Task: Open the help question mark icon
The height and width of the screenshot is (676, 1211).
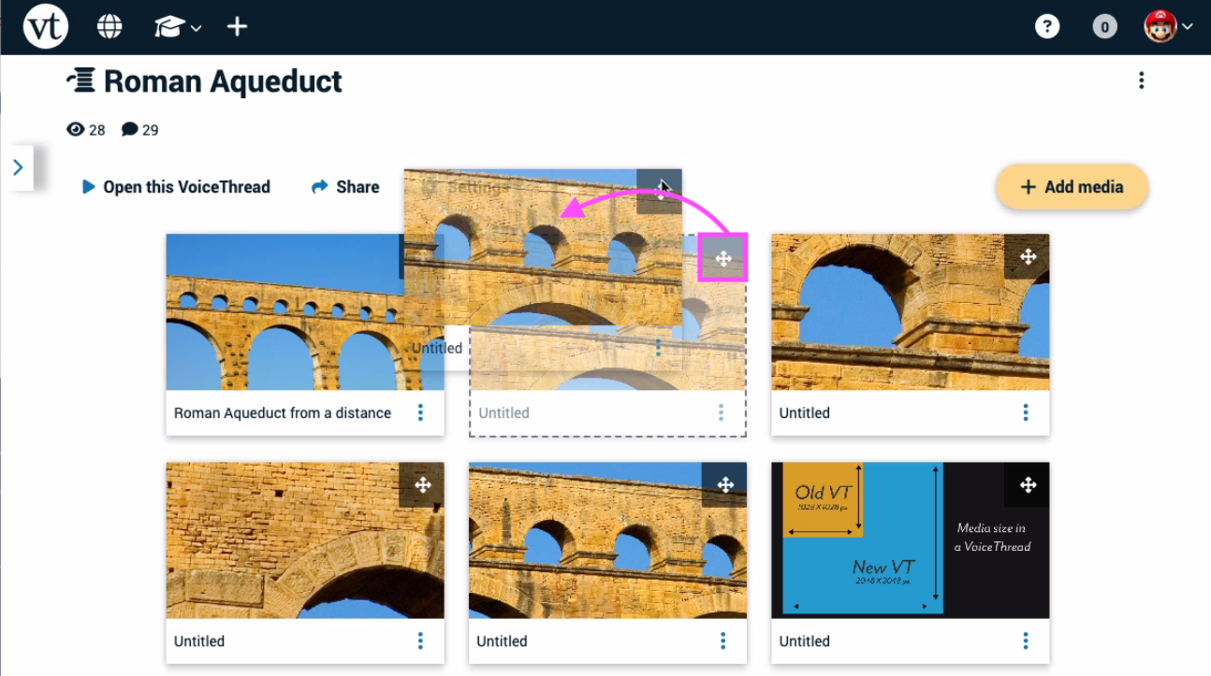Action: pyautogui.click(x=1047, y=26)
